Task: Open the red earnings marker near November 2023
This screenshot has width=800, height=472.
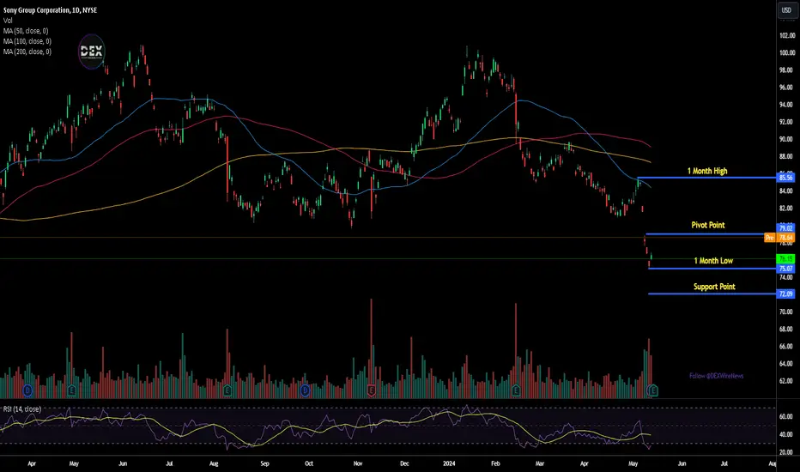Action: click(x=372, y=391)
